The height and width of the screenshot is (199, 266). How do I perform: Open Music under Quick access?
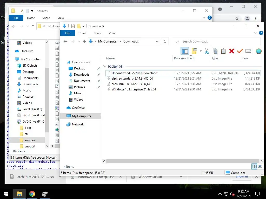pyautogui.click(x=78, y=93)
